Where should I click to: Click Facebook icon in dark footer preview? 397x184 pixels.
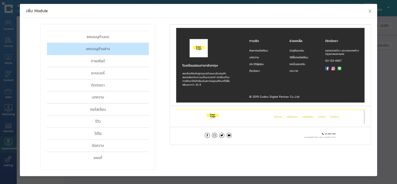tap(327, 68)
